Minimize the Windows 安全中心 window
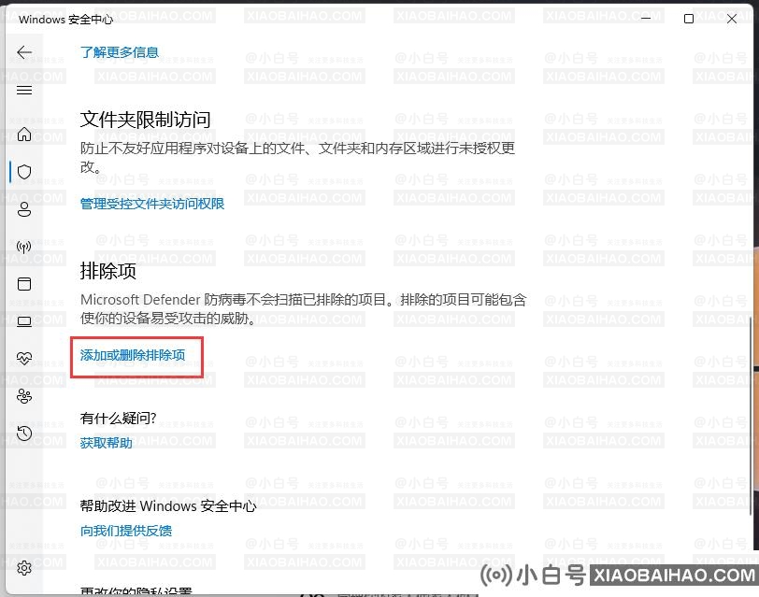 (646, 19)
